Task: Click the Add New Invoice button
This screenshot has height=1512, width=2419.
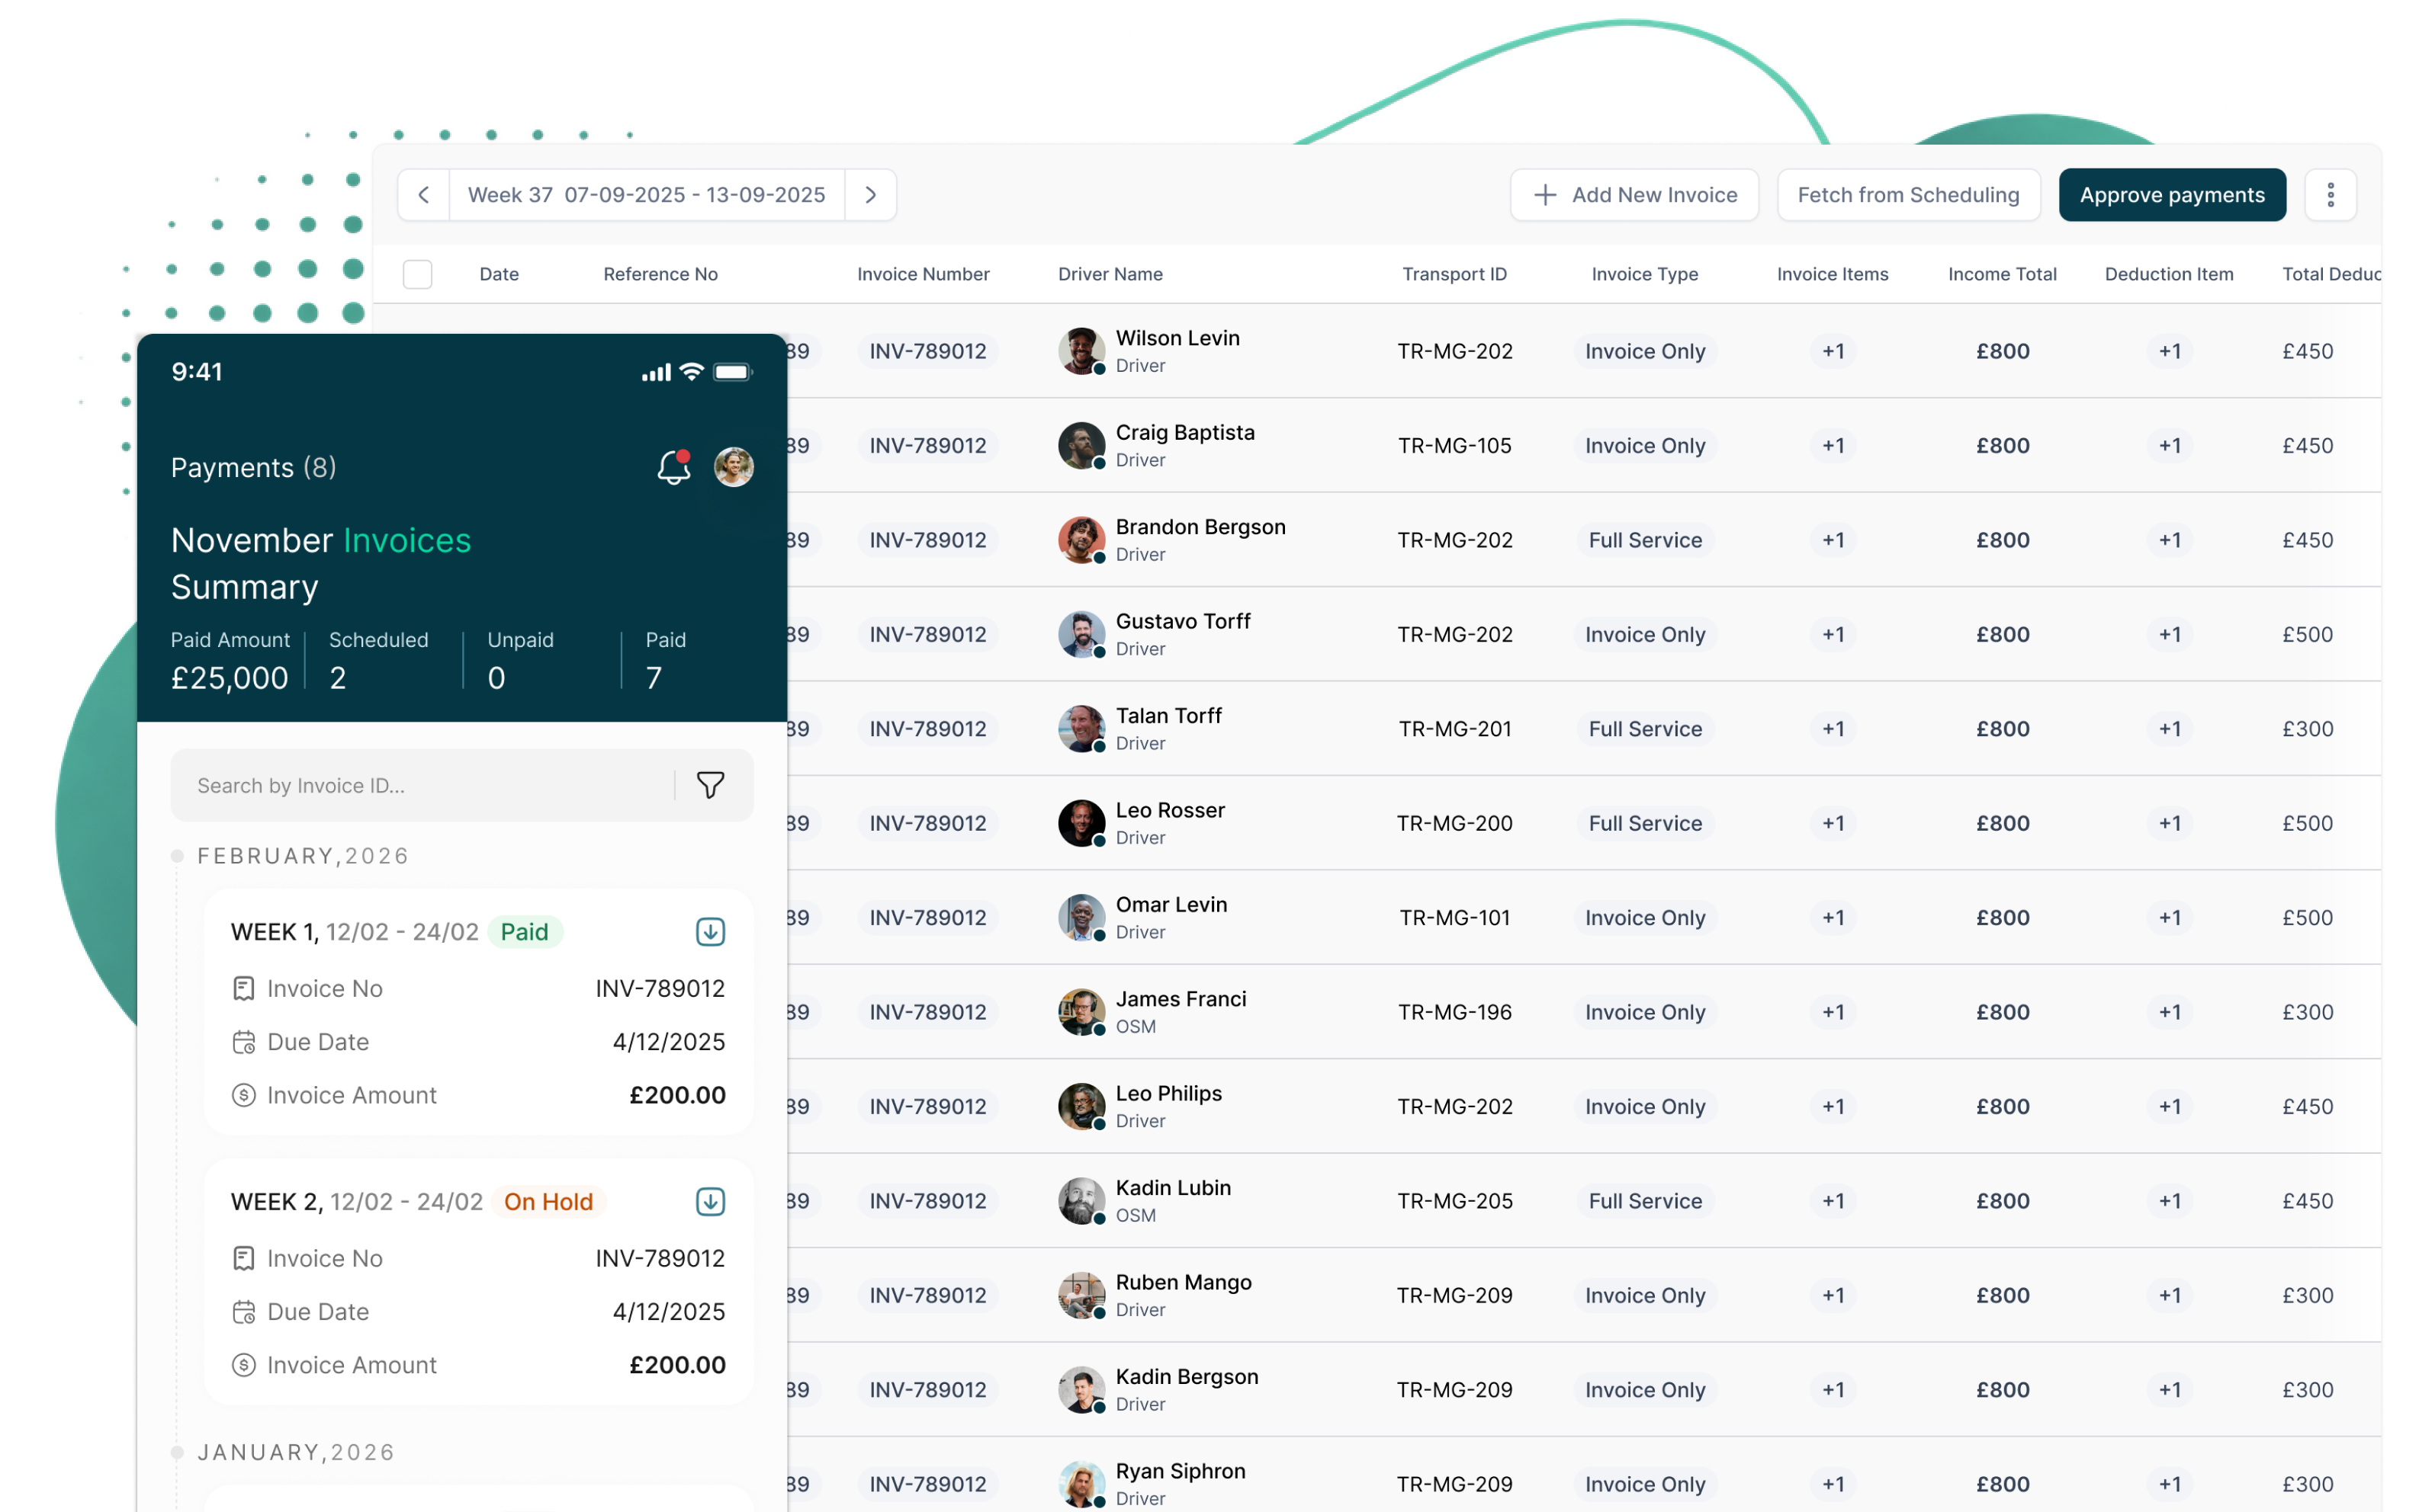Action: pos(1634,195)
